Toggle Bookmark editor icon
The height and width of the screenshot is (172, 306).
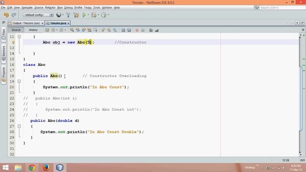(115, 30)
